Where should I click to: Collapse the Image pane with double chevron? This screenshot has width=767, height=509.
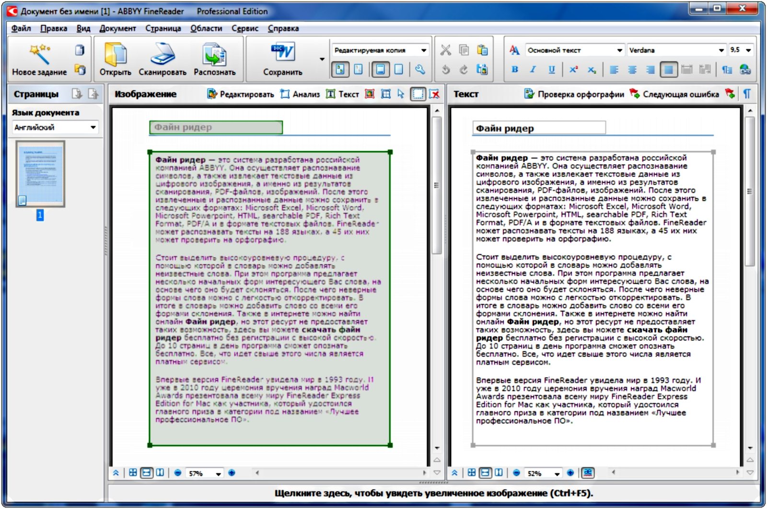pyautogui.click(x=116, y=473)
